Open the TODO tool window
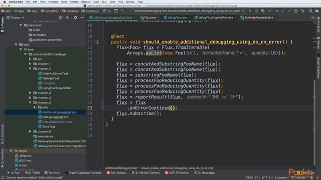 click(33, 172)
